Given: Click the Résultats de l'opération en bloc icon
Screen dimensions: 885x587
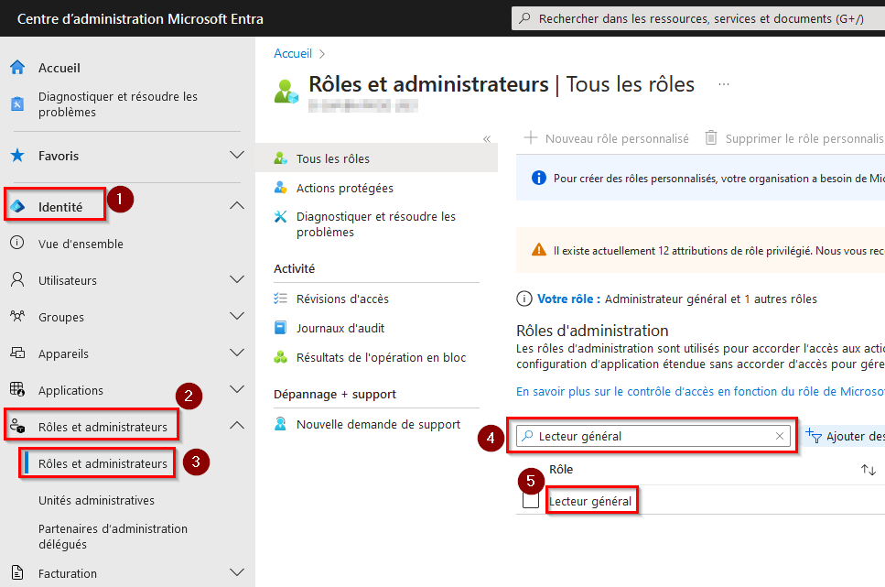Looking at the screenshot, I should (x=281, y=357).
